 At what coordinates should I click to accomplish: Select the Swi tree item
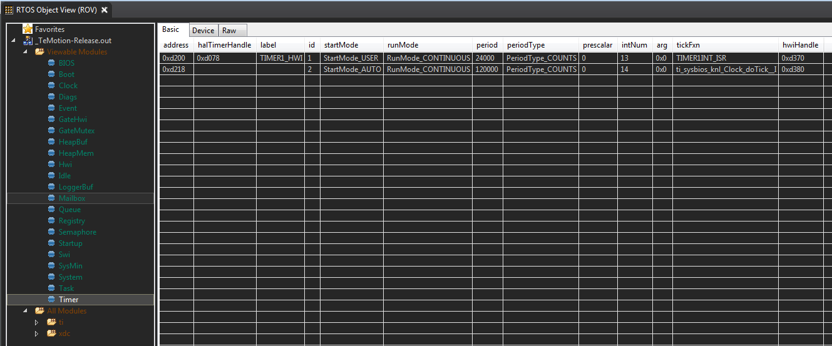coord(64,255)
